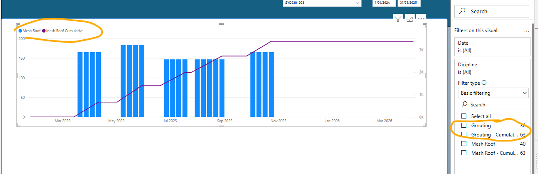Open the Filters on this visual ellipsis
Image resolution: width=538 pixels, height=174 pixels.
(x=527, y=30)
